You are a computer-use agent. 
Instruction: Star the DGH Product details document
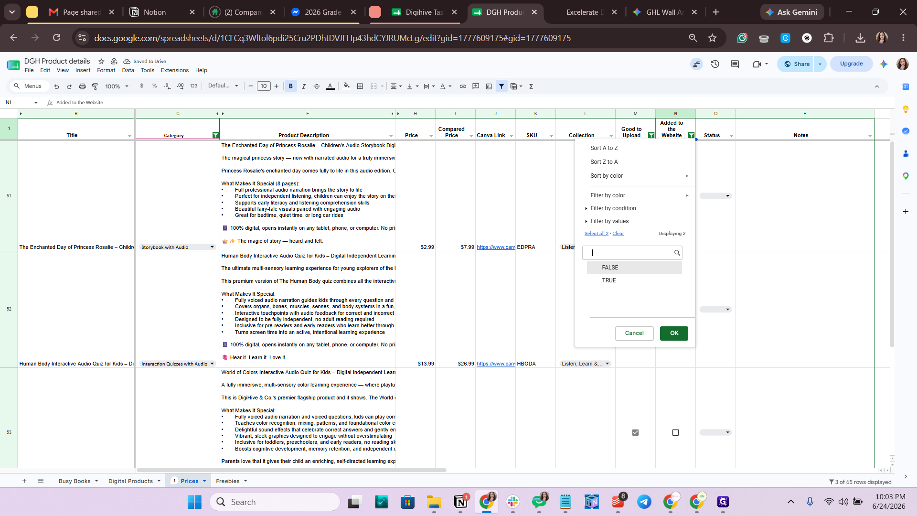101,61
